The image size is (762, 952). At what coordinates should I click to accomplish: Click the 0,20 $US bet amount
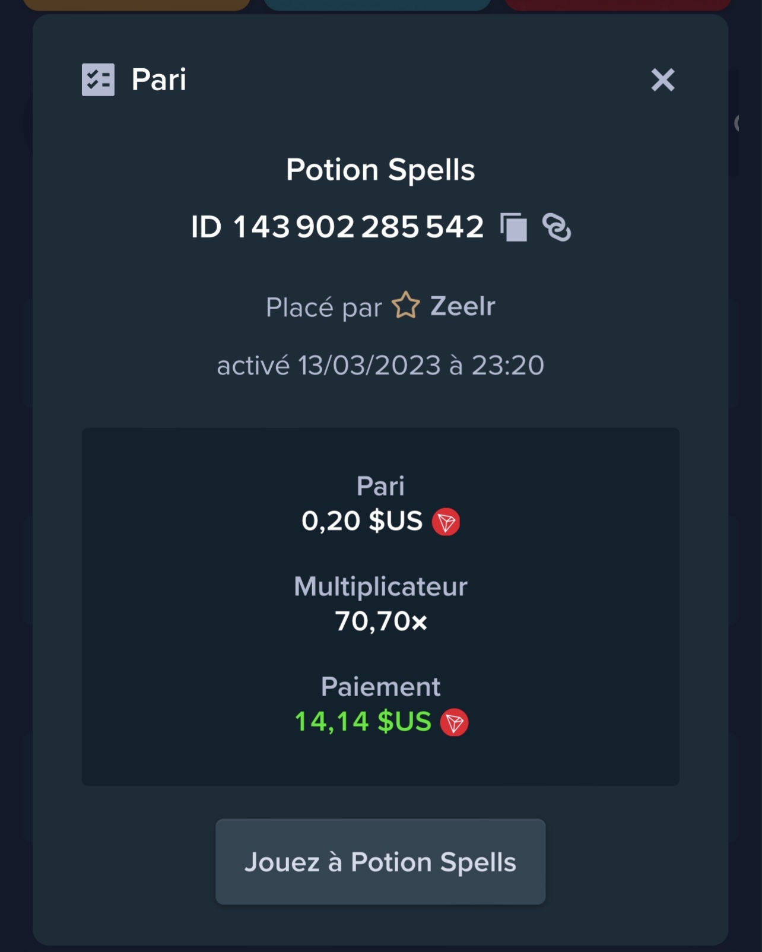click(362, 521)
